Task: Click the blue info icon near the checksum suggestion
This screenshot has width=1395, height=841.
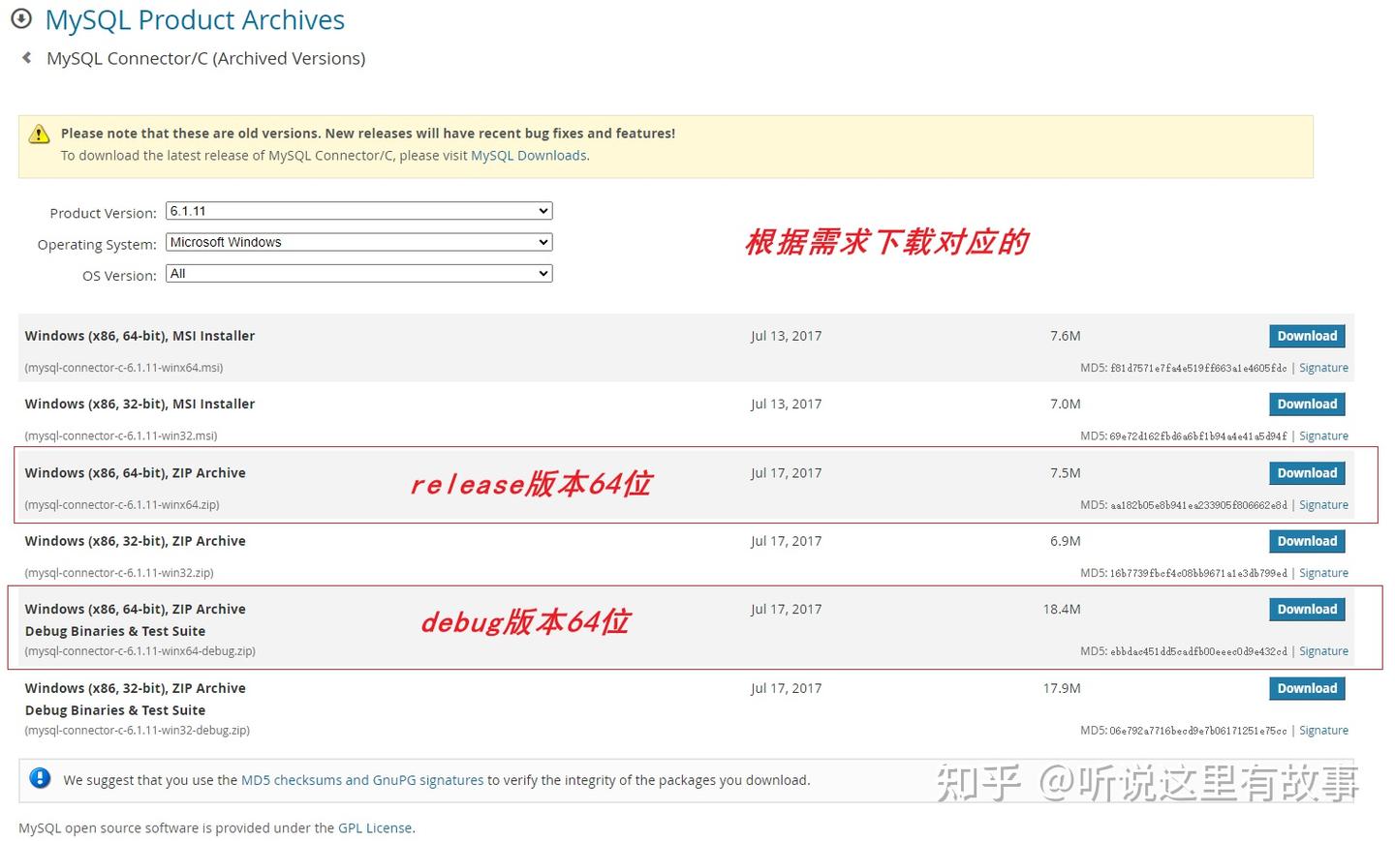Action: 39,778
